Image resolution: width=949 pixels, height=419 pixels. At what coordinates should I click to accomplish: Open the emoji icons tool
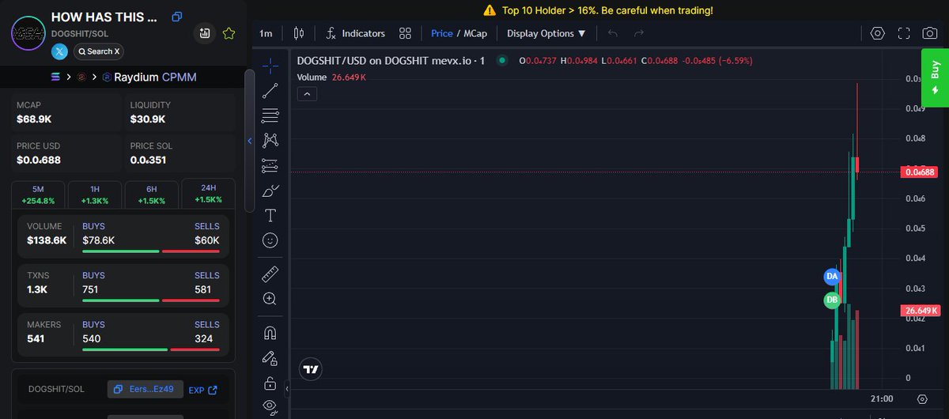coord(270,240)
